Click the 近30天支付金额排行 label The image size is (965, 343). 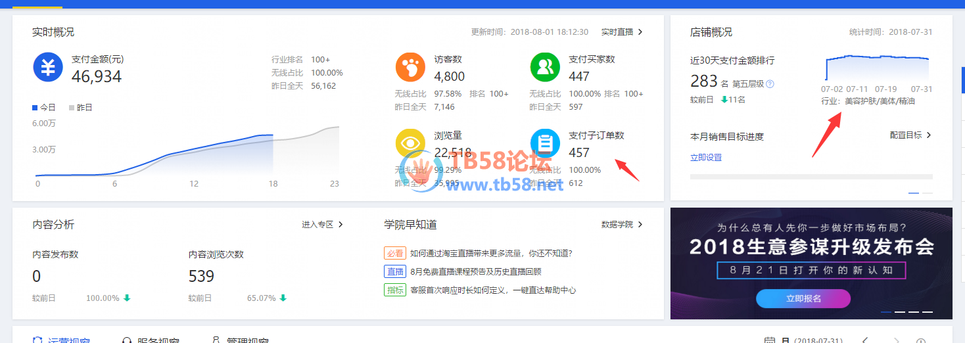[732, 60]
